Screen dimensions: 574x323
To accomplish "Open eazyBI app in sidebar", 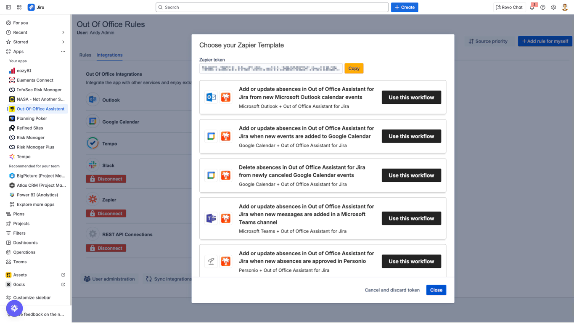I will point(24,71).
